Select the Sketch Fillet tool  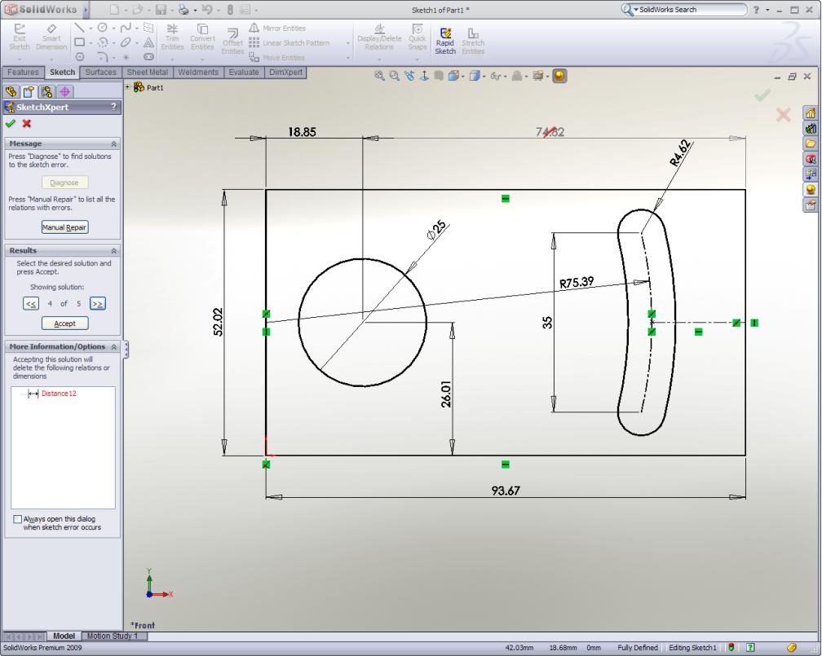tap(103, 56)
